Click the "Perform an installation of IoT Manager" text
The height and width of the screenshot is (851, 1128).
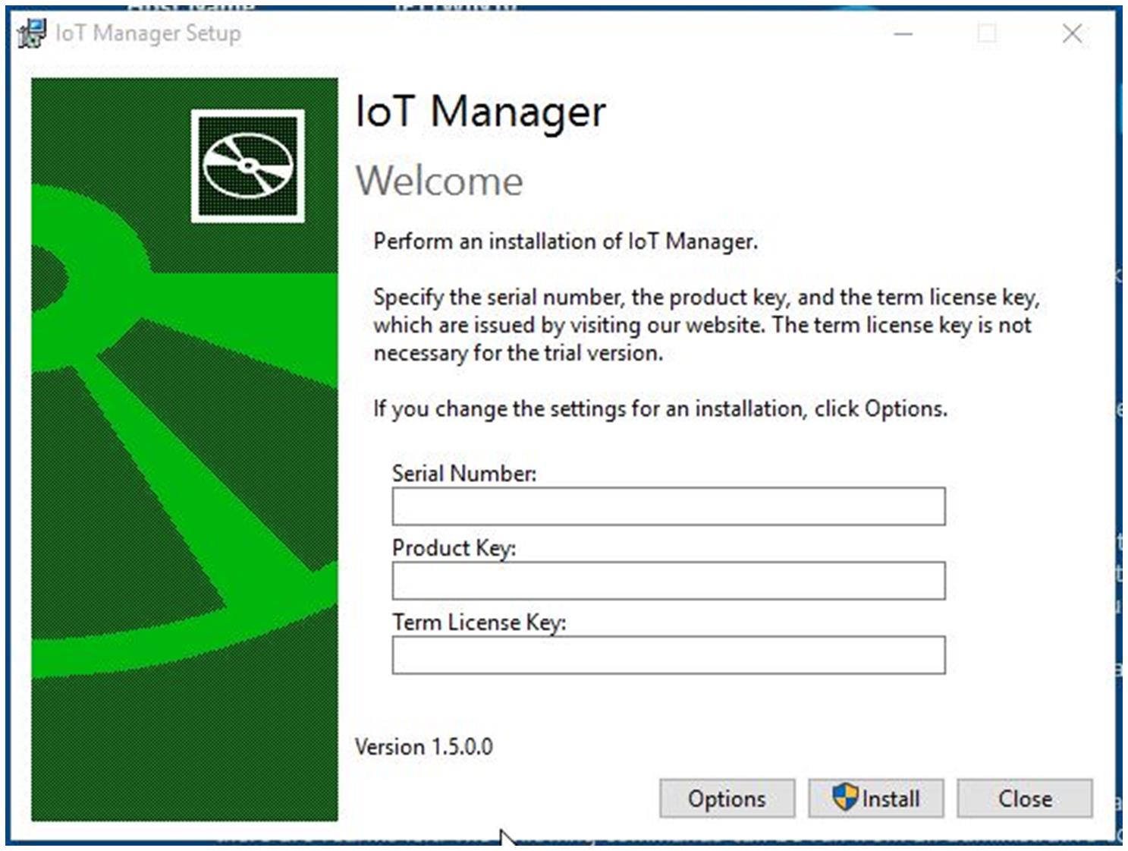[565, 241]
